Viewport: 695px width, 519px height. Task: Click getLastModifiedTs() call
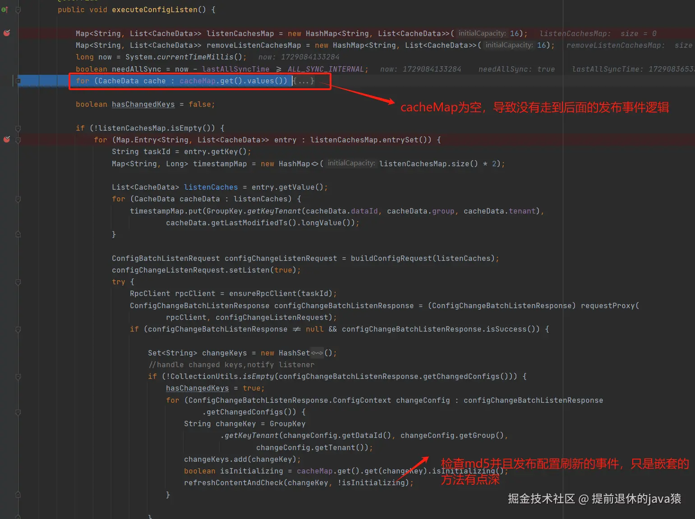(x=253, y=223)
